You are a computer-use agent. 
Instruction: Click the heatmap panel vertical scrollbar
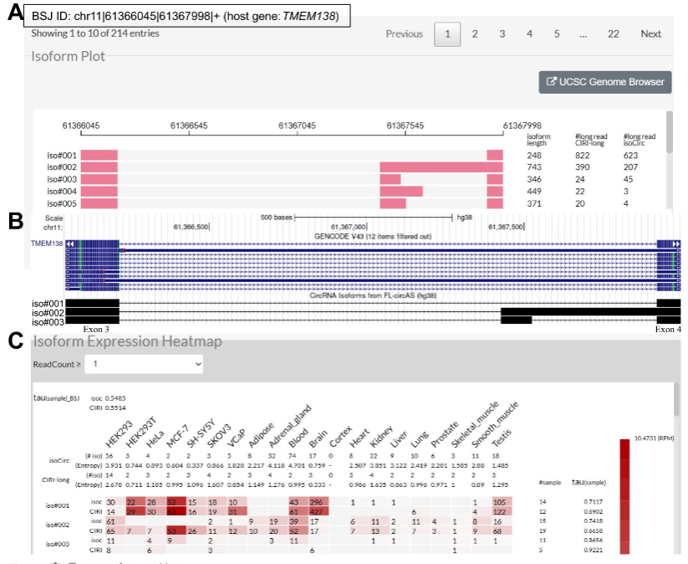pos(678,402)
